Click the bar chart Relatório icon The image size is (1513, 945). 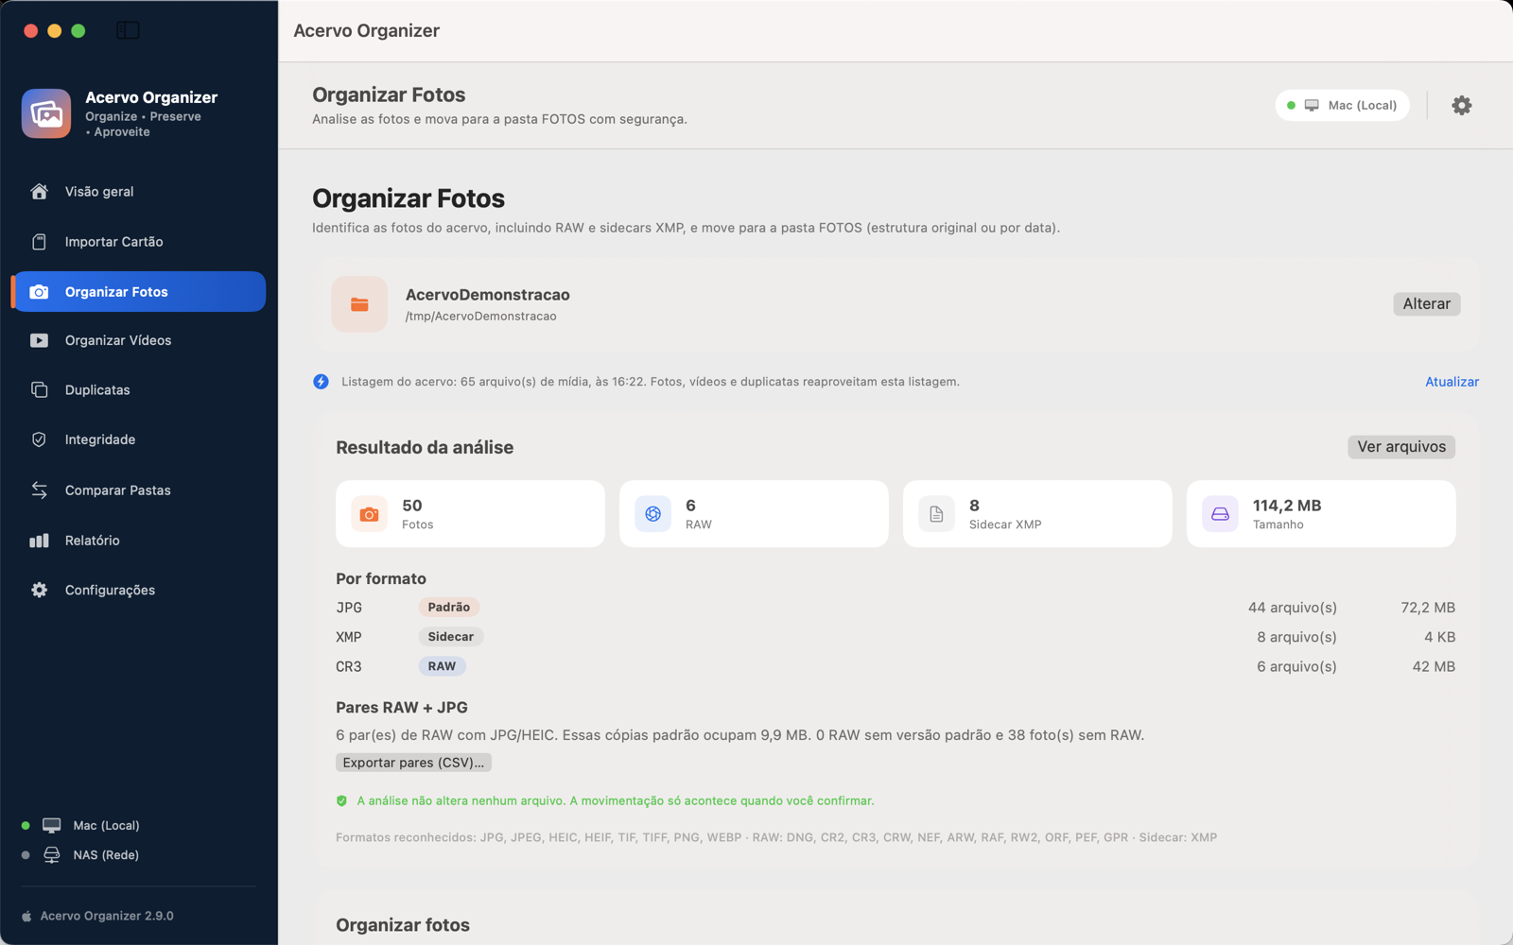(39, 541)
